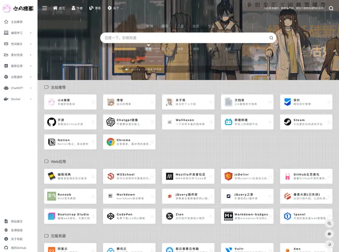Open 我的GitHub in sidebar footer
This screenshot has width=339, height=252.
tap(16, 248)
